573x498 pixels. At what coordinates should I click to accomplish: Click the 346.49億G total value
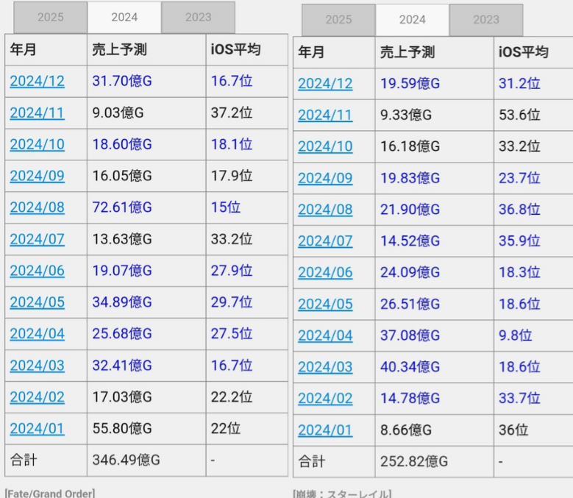click(x=126, y=460)
